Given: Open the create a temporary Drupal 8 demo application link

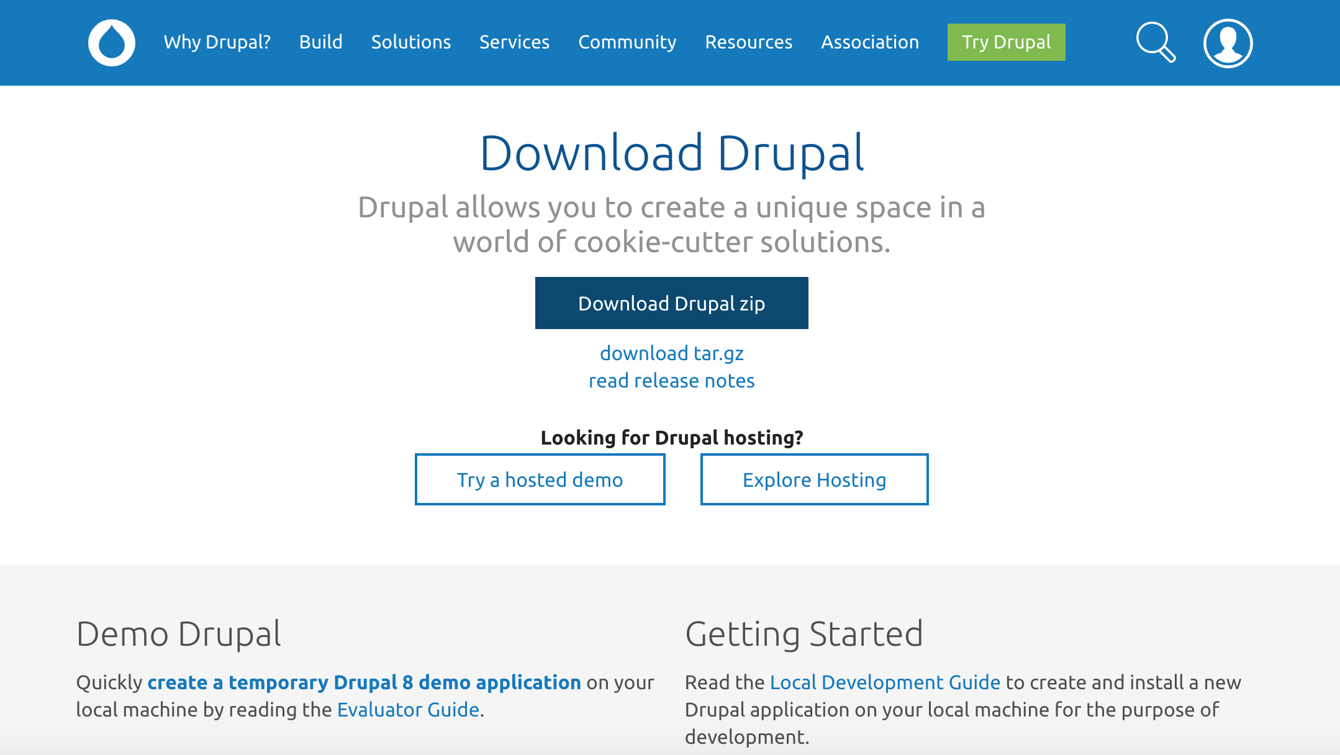Looking at the screenshot, I should (364, 682).
